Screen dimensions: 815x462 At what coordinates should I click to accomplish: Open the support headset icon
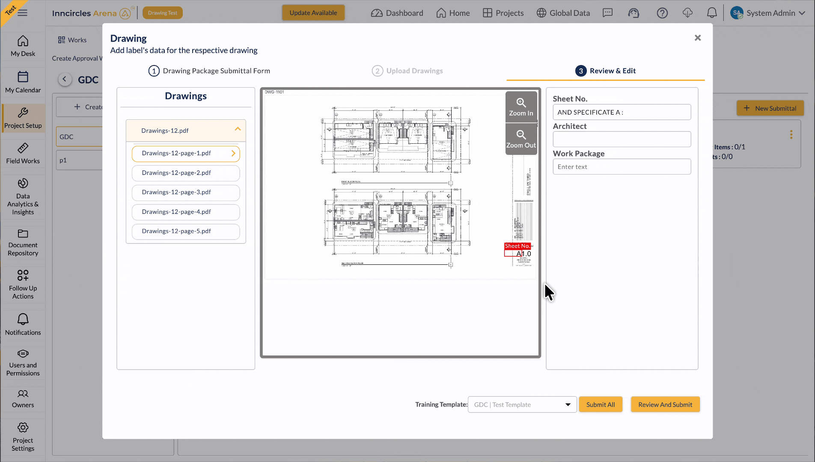634,13
